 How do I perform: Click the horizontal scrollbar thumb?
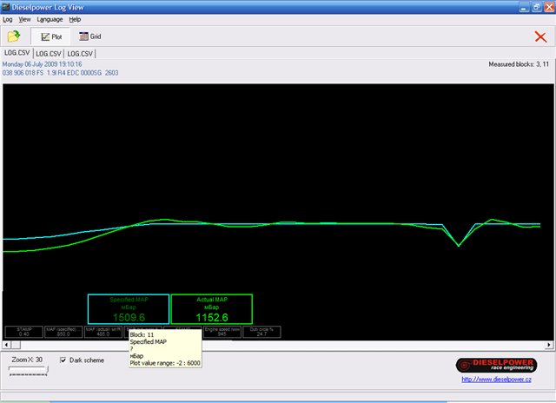pos(16,345)
